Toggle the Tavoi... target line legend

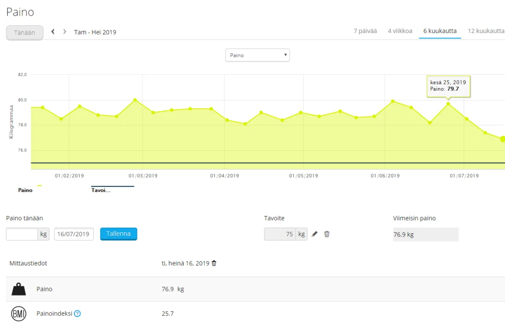click(101, 190)
